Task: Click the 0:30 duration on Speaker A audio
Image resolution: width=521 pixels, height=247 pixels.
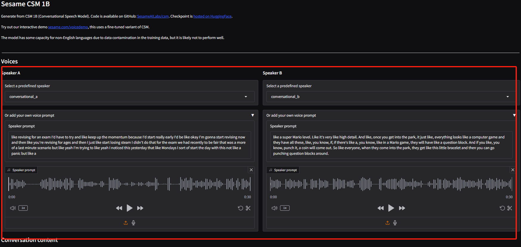Action: 248,197
